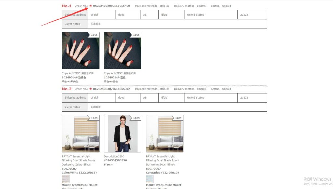Click Shipping address label in order No.2
This screenshot has width=333, height=189.
(75, 98)
